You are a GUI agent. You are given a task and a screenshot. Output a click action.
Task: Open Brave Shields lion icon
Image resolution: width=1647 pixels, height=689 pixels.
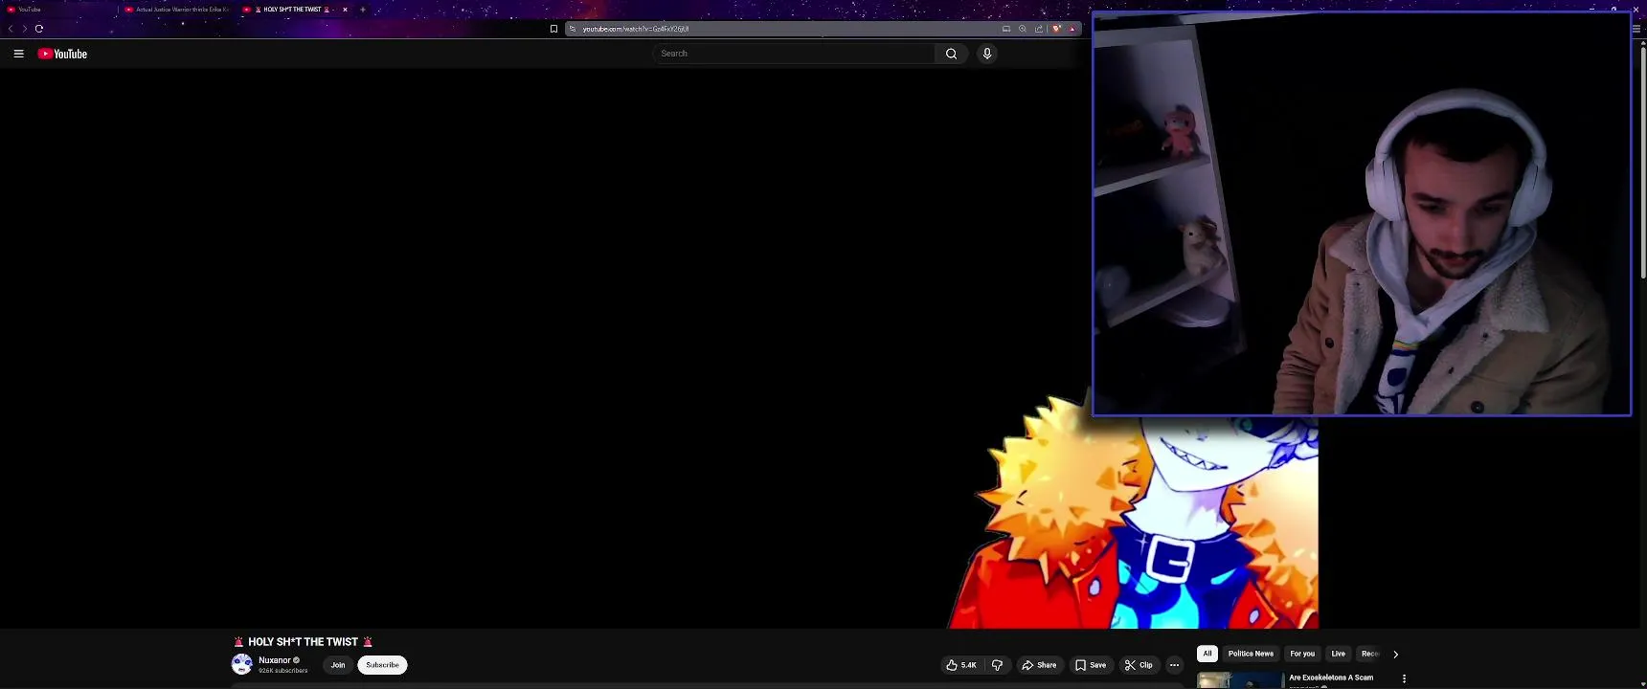click(x=1056, y=29)
